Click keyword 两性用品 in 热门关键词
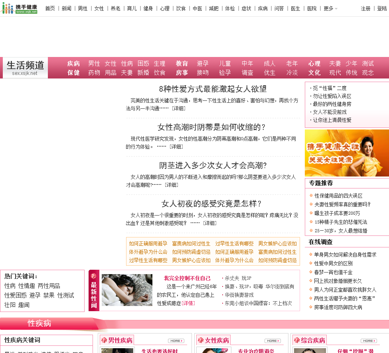389x353 pixels. coord(49,286)
